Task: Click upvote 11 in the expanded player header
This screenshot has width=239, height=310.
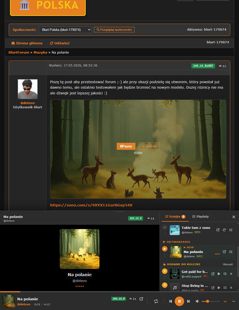Action: tap(151, 218)
